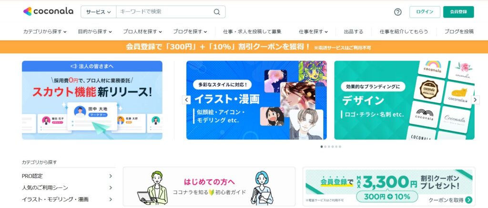
Task: Open the help question mark icon
Action: [x=398, y=12]
